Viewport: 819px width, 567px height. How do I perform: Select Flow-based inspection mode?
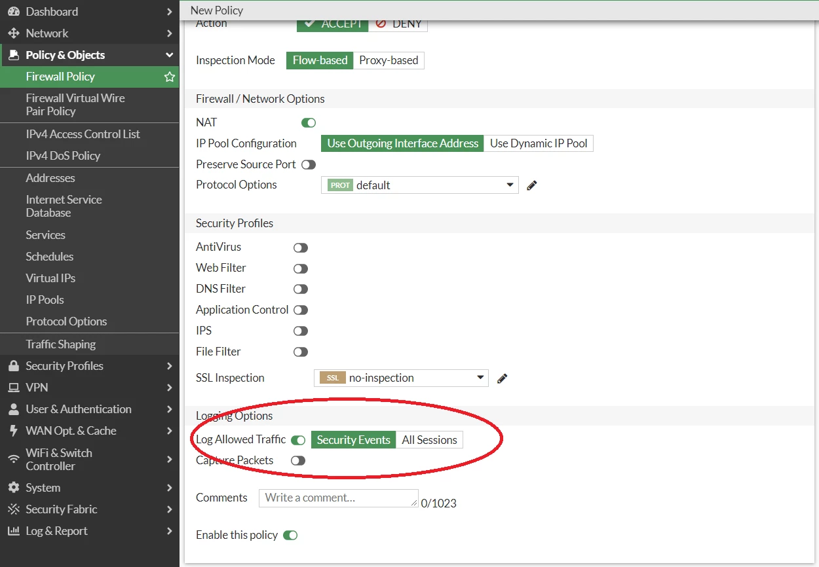[x=320, y=60]
